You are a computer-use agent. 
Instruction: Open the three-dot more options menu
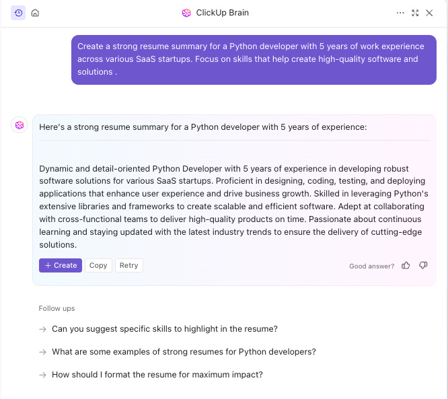pyautogui.click(x=400, y=13)
